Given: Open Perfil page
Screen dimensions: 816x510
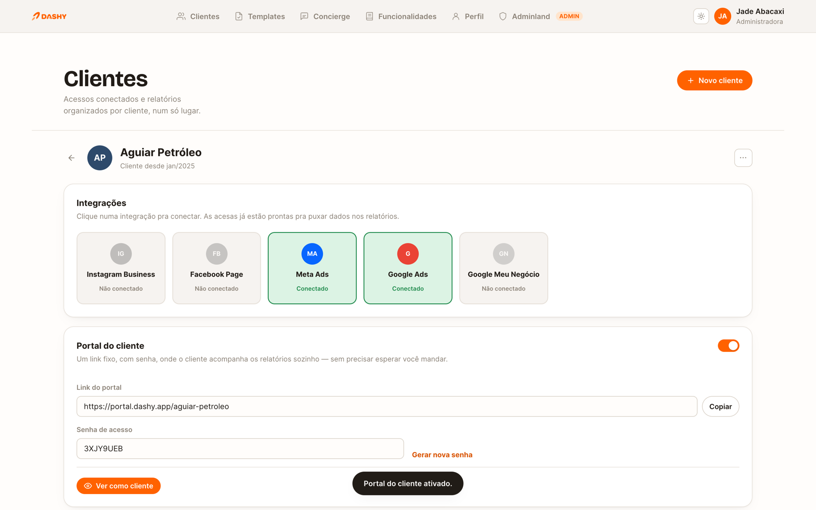Looking at the screenshot, I should [x=468, y=16].
